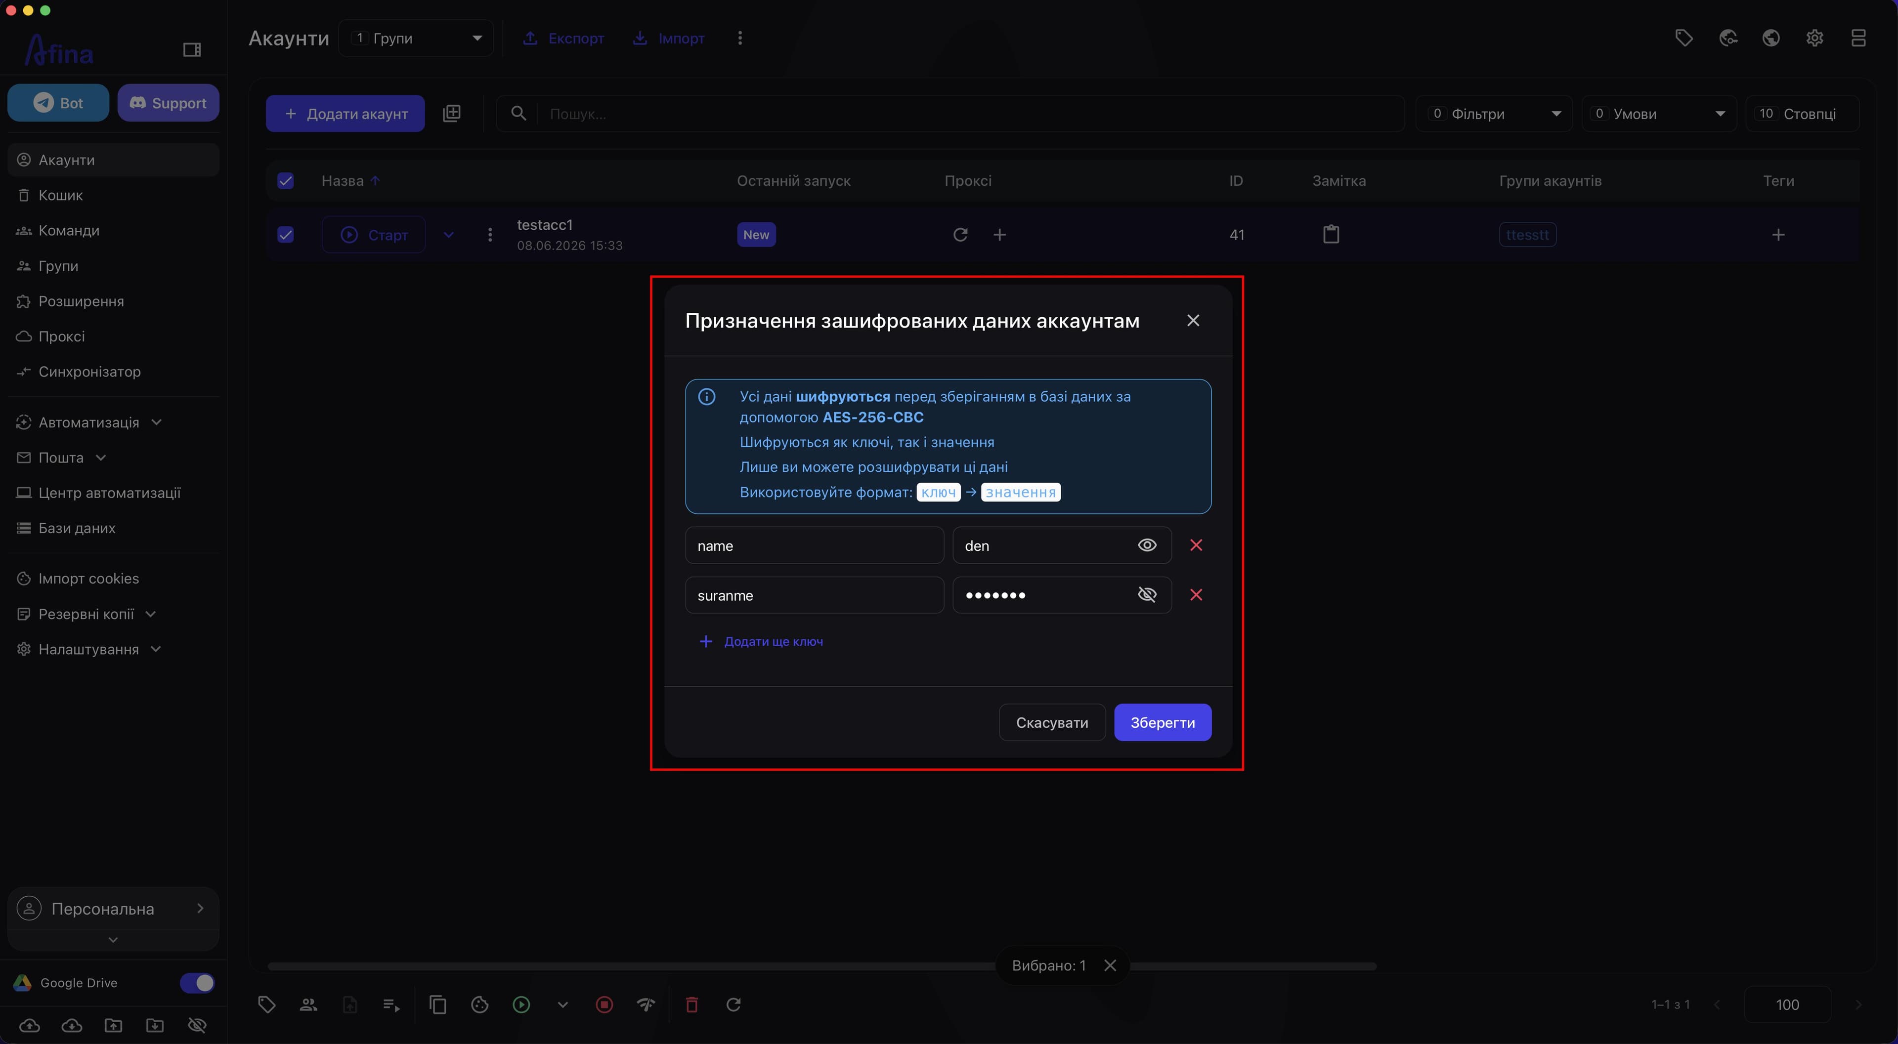Uncheck the testacc1 row checkbox
The image size is (1898, 1044).
285,234
